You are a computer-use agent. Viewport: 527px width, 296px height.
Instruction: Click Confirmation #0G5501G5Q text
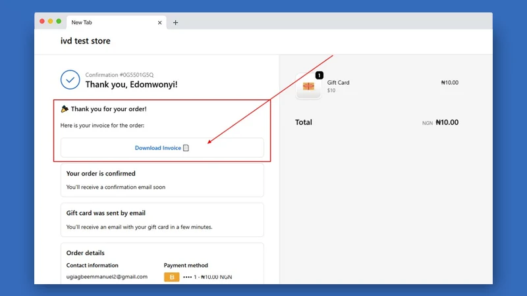pyautogui.click(x=119, y=75)
